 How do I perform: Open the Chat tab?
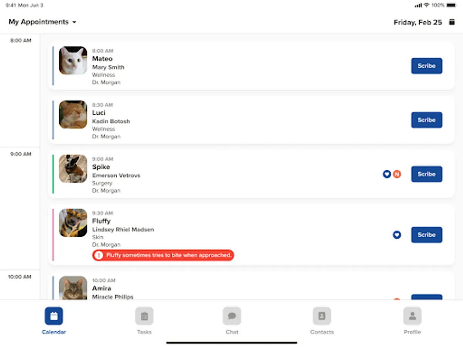232,321
